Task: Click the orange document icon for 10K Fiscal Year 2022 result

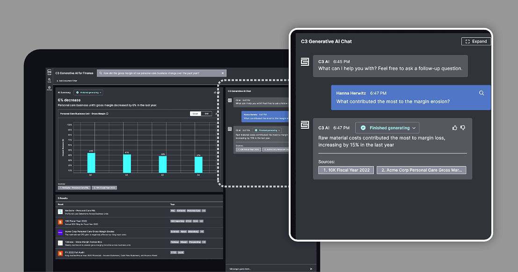Action: pyautogui.click(x=60, y=222)
